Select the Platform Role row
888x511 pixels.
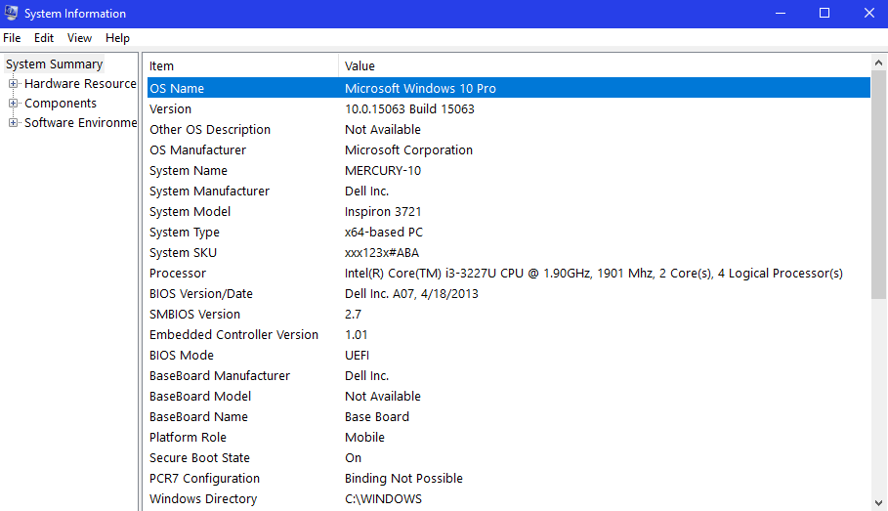[509, 438]
